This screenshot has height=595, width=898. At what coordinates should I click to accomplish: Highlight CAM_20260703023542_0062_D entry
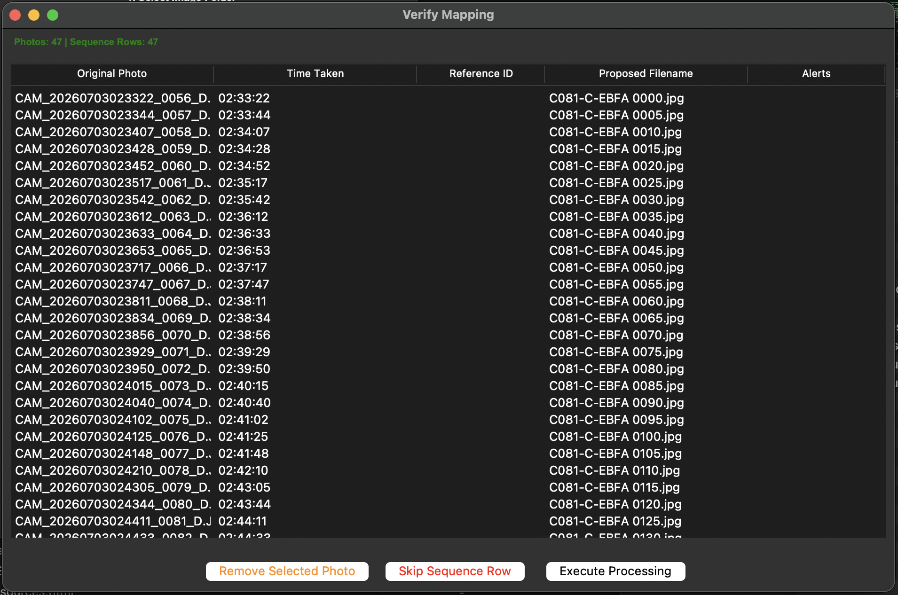point(113,200)
